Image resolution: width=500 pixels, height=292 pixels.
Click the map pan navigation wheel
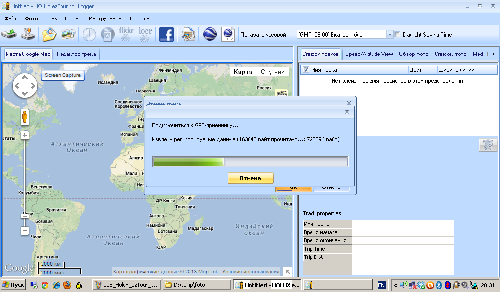coord(25,86)
